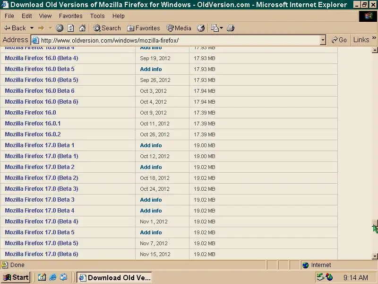Click the Print toolbar icon

[x=231, y=28]
